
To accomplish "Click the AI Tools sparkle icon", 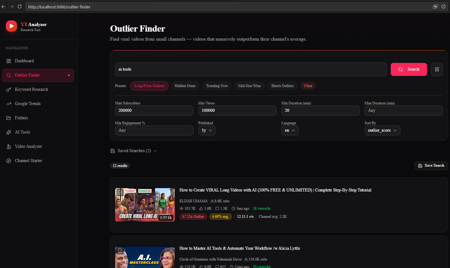I will coord(9,132).
